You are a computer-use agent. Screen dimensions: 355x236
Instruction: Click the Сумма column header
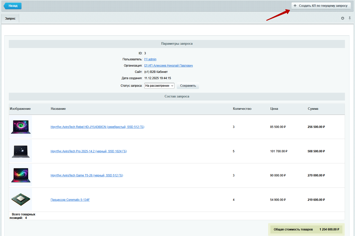point(313,109)
